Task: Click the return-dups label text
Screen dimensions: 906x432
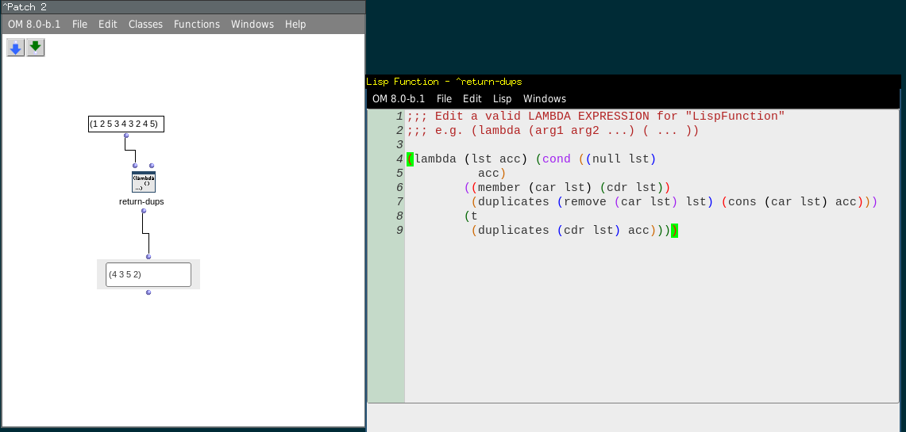Action: pos(141,202)
